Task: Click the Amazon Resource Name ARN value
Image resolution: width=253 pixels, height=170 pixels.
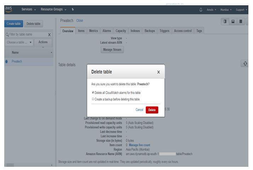Action: pyautogui.click(x=159, y=154)
